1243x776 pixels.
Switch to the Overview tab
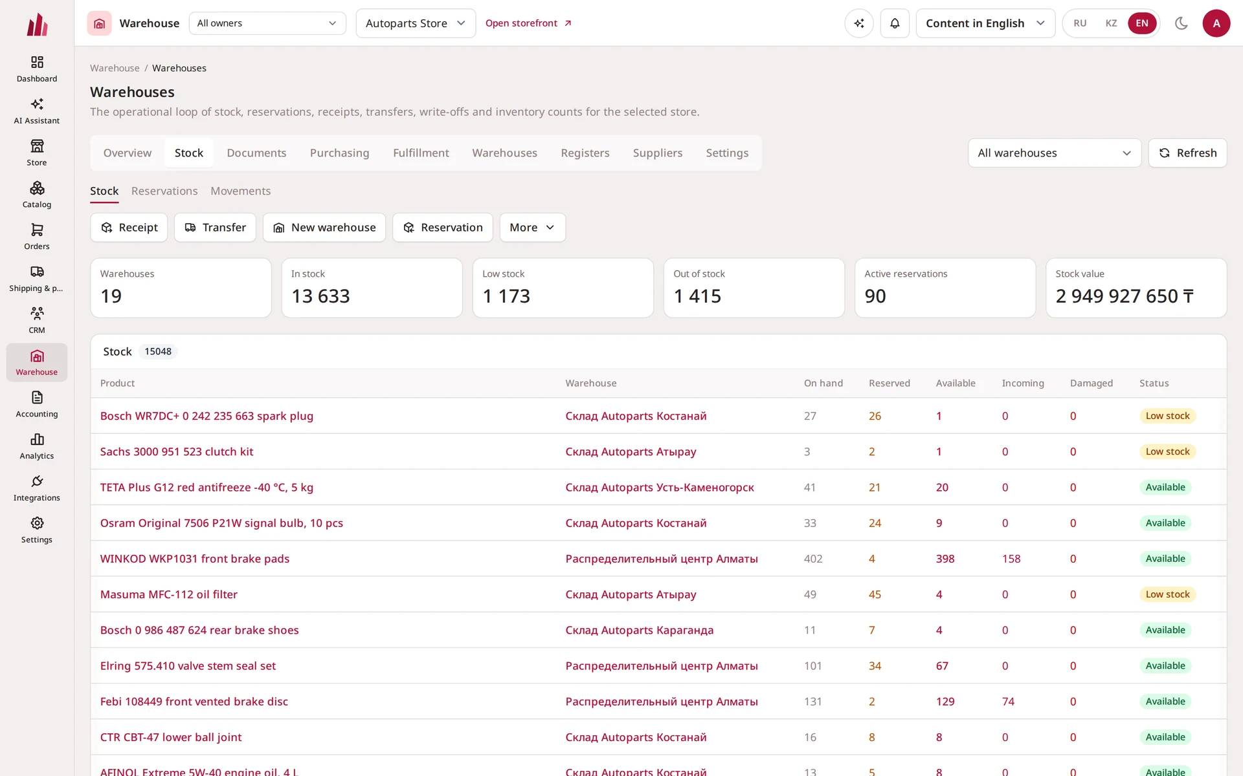pos(128,153)
